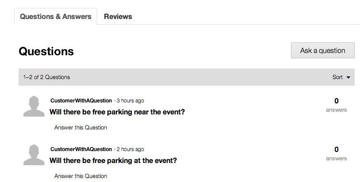This screenshot has height=182, width=360.
Task: Open username CustomerWithAQuestion posted 2 hours ago
Action: (x=81, y=149)
